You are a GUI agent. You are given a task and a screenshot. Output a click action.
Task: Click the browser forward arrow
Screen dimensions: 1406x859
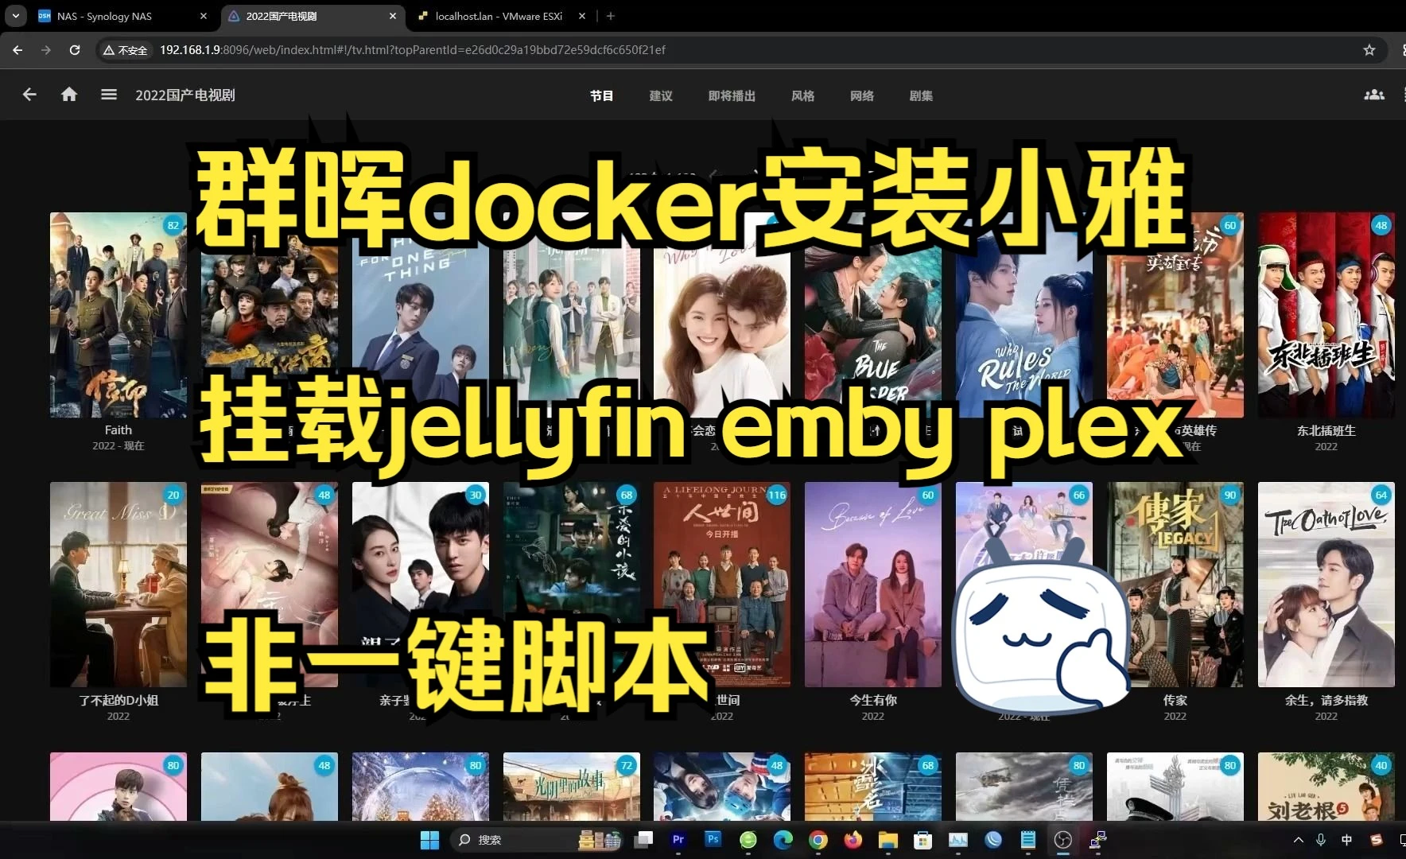[46, 49]
